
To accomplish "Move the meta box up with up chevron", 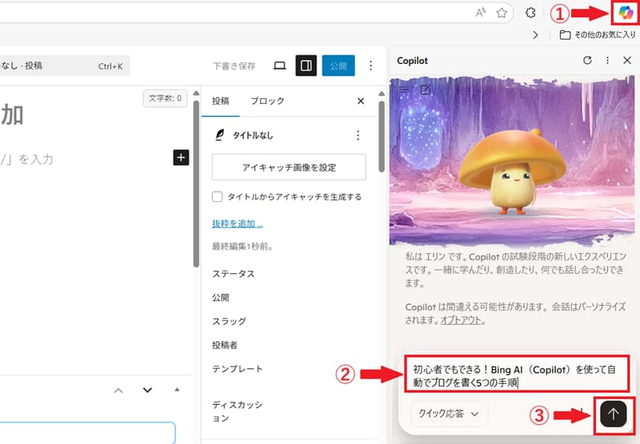I will click(x=118, y=390).
